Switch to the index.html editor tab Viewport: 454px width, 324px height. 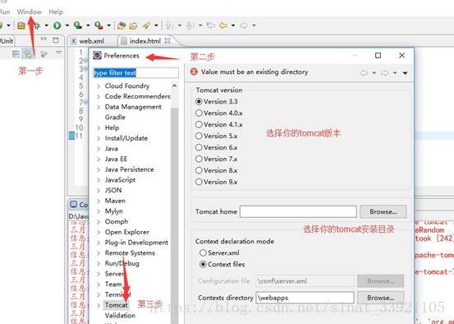point(145,41)
